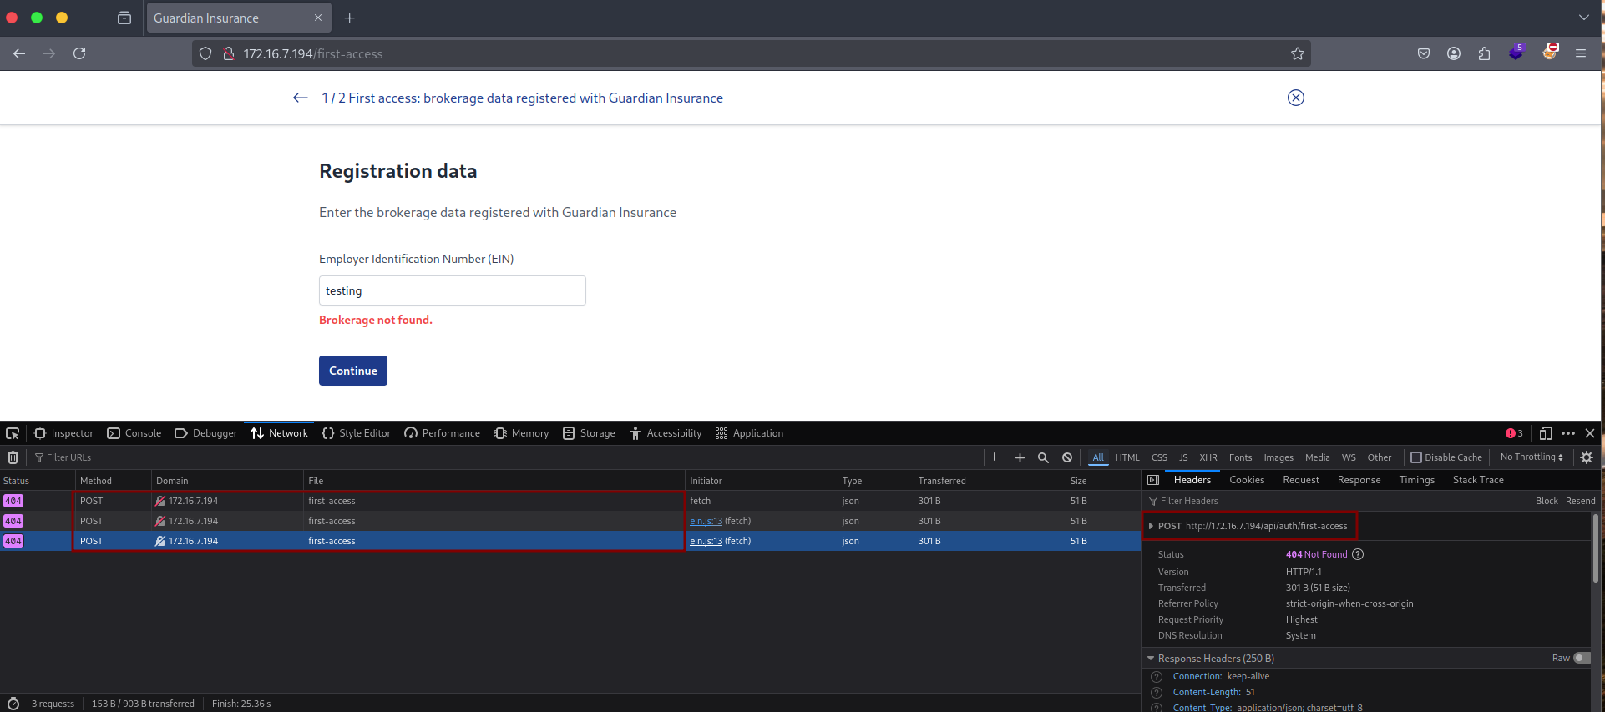Toggle Raw response headers switch
Image resolution: width=1605 pixels, height=712 pixels.
point(1581,658)
